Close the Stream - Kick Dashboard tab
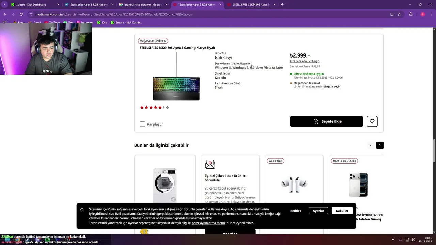 pos(58,5)
